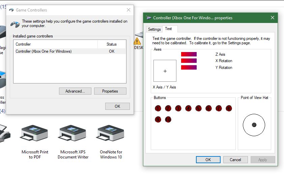Click button indicator 6 in the Buttons group
Image resolution: width=284 pixels, height=174 pixels.
click(208, 108)
